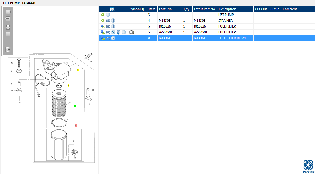This screenshot has height=174, width=315.
Task: Click the green gear icon on STRAINER row
Action: pos(103,21)
